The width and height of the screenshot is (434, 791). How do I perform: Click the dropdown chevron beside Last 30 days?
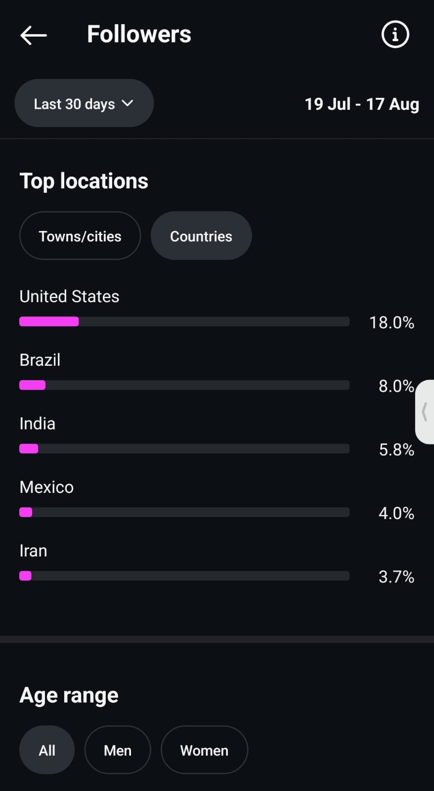pos(128,103)
